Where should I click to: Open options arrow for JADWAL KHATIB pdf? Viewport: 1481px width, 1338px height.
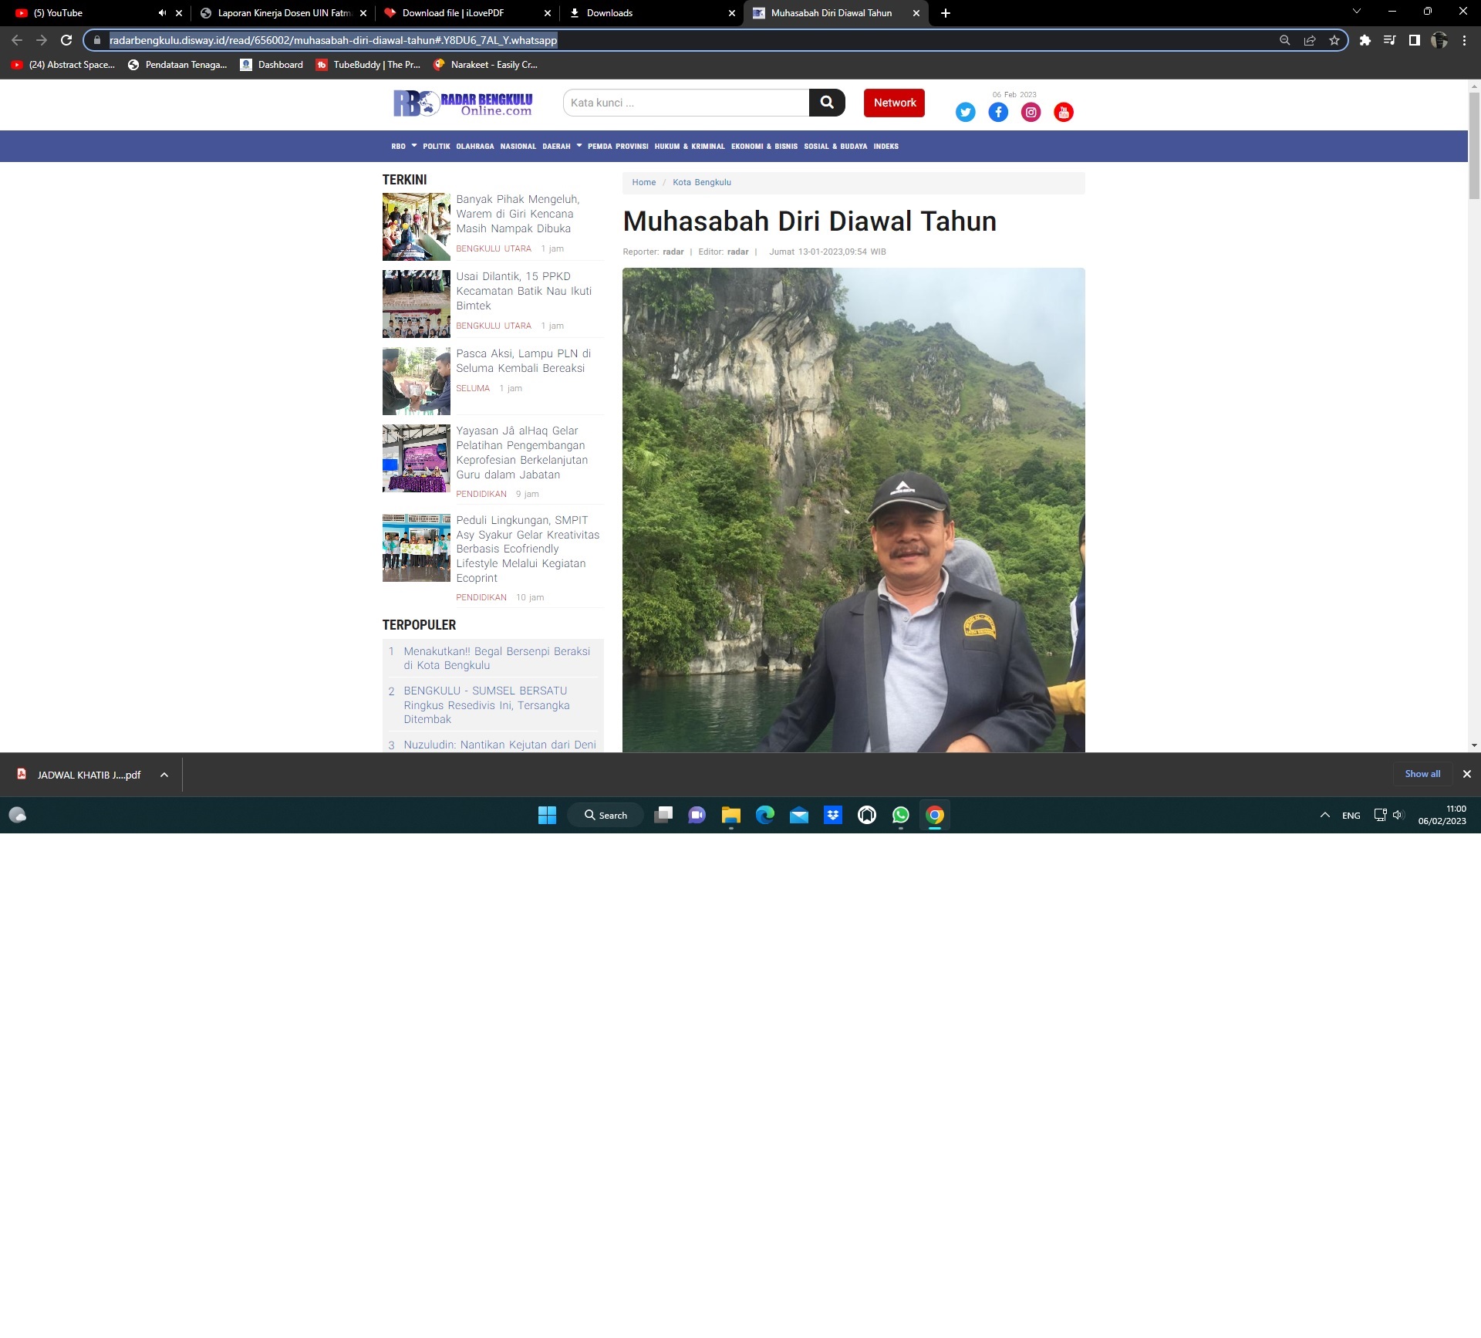click(164, 775)
